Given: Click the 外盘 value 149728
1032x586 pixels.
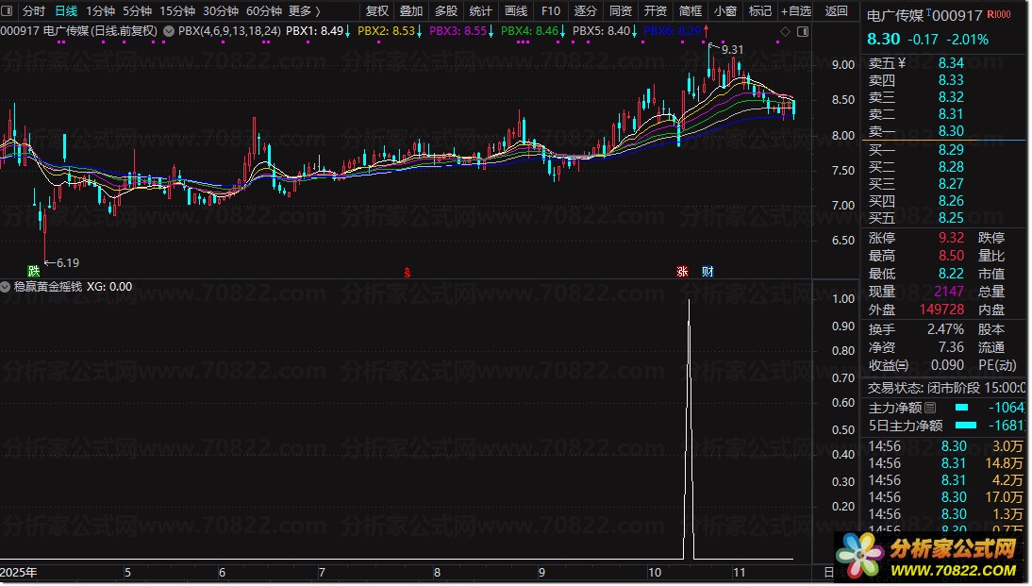Looking at the screenshot, I should click(x=941, y=310).
